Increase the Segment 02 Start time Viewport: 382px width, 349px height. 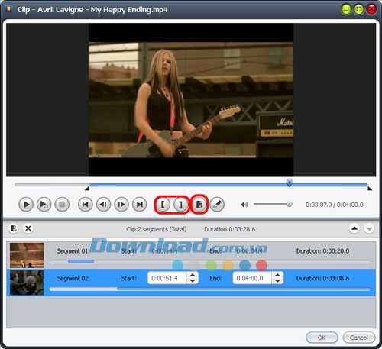pos(193,275)
